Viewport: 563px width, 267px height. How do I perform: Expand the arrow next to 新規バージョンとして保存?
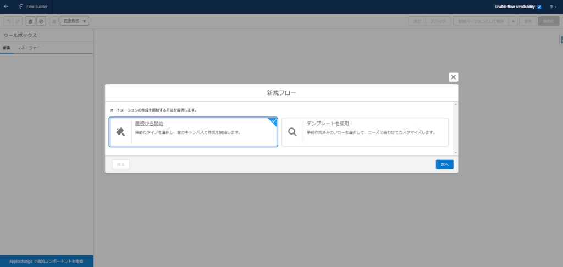[x=512, y=21]
